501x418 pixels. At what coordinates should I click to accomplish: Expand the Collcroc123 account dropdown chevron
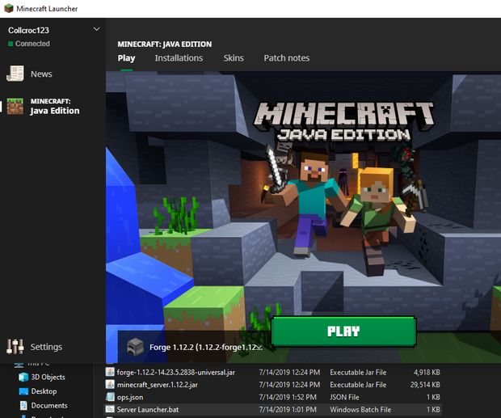tap(96, 29)
